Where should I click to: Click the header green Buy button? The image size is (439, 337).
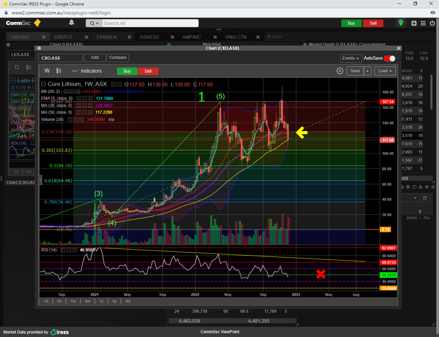tap(352, 23)
